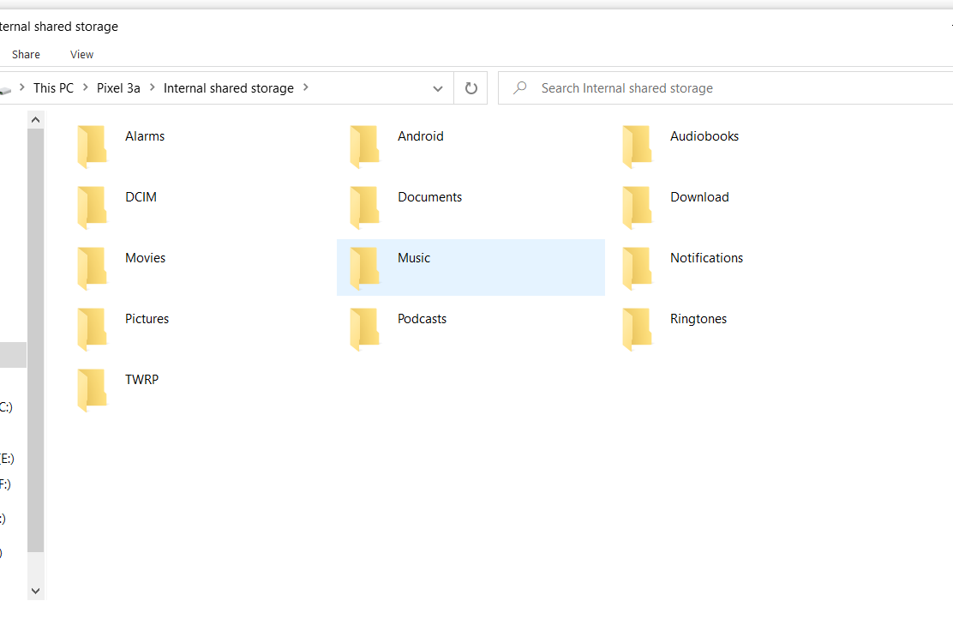Expand the chevron after Pixel 3a breadcrumb
This screenshot has height=619, width=953.
tap(152, 87)
